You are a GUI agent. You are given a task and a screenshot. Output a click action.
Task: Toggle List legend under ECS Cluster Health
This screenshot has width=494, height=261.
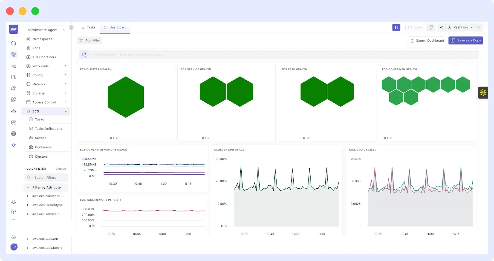(114, 138)
